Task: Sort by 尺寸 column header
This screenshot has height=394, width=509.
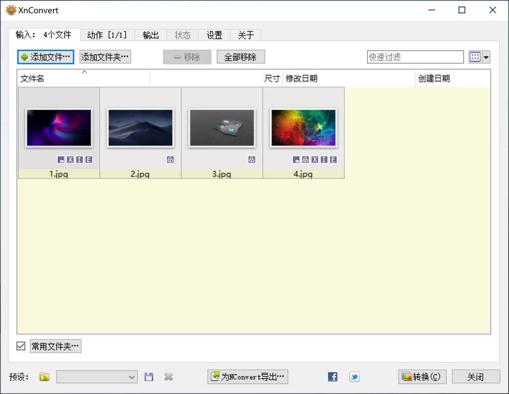Action: click(216, 78)
